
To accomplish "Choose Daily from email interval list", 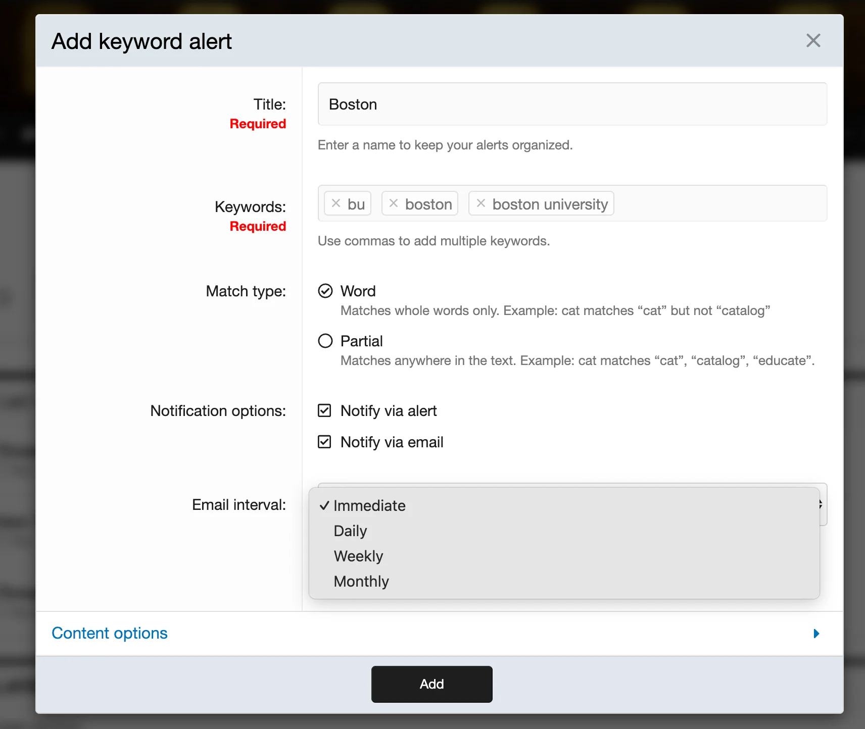I will tap(350, 531).
